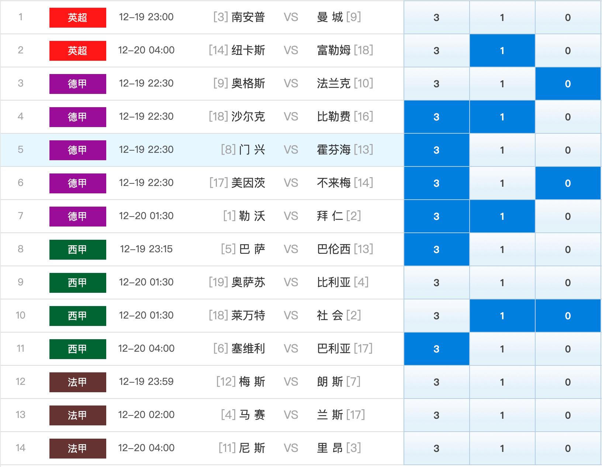Select 1 for 巴萨 vs 巴伦西
The height and width of the screenshot is (467, 602).
point(502,249)
